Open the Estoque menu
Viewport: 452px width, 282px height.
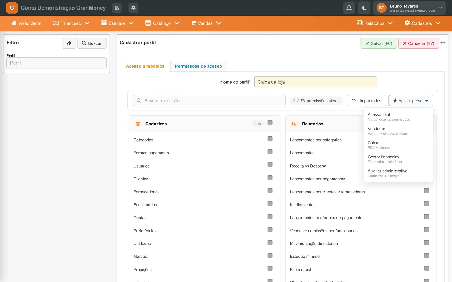117,23
